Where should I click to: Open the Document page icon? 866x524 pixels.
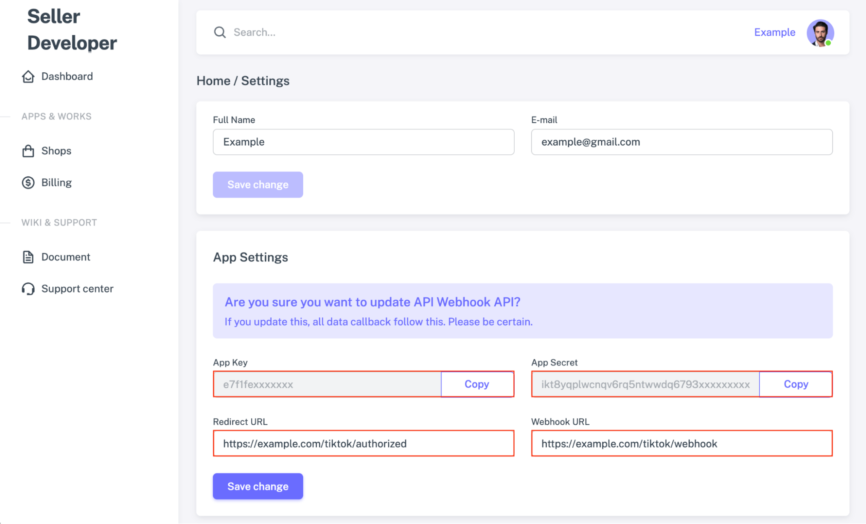(x=28, y=257)
